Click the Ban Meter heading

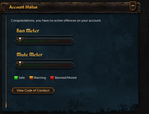tap(28, 31)
